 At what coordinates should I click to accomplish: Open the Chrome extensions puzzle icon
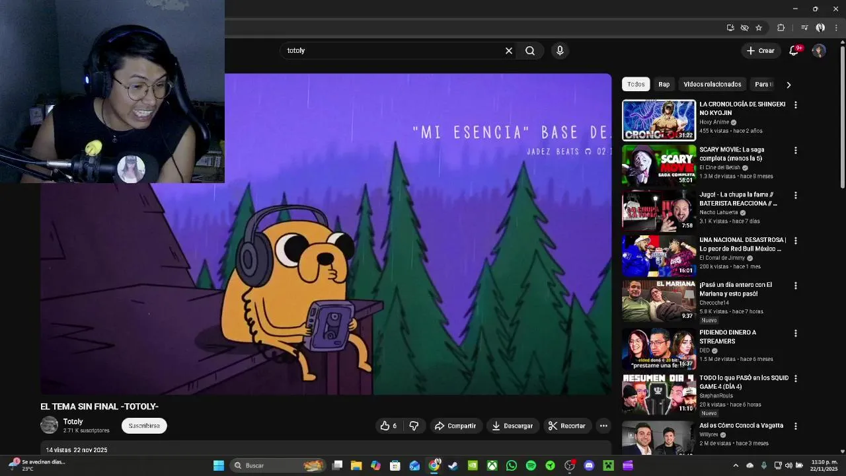(781, 28)
